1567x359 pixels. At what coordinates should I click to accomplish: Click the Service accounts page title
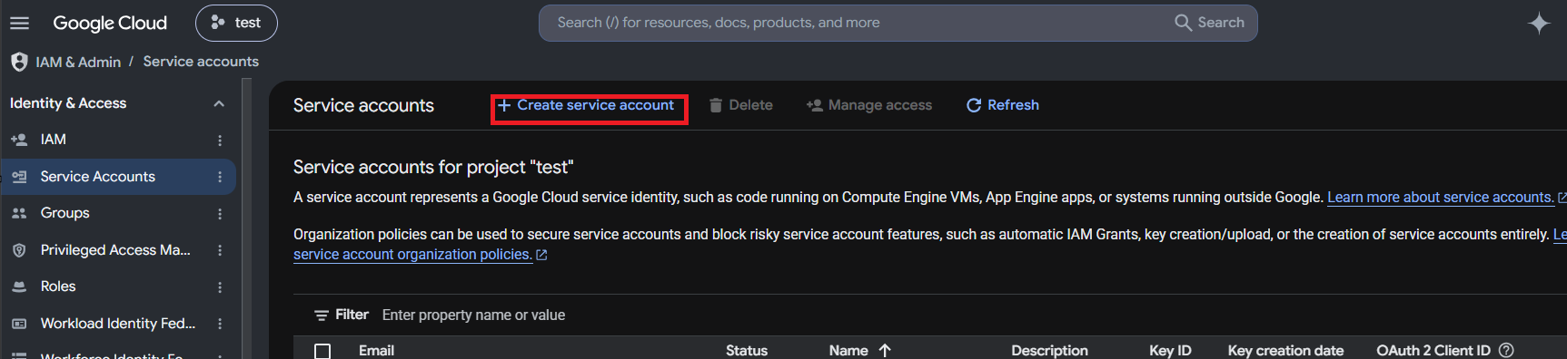363,106
